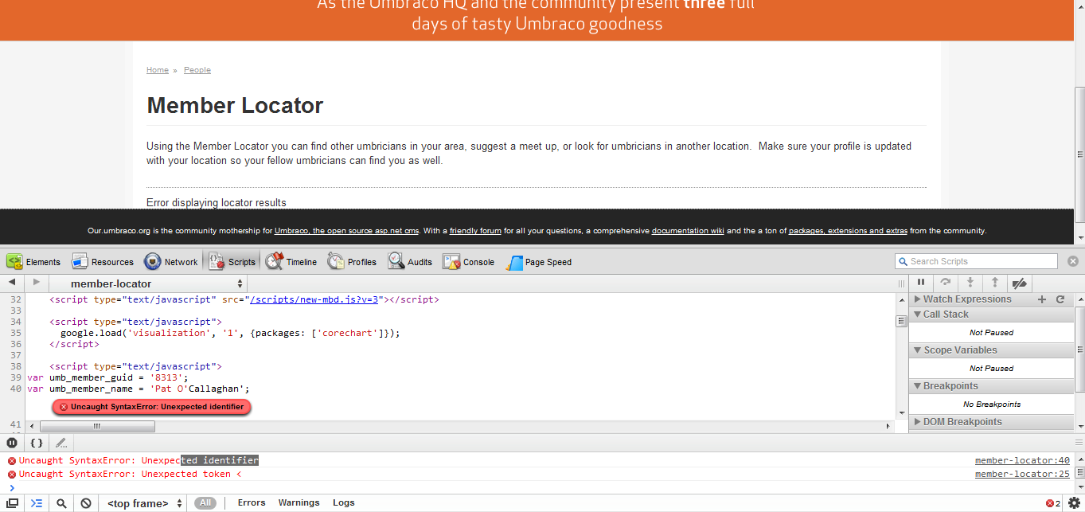Click the source code horizontal scrollbar thumb
Image resolution: width=1085 pixels, height=512 pixels.
click(x=98, y=427)
